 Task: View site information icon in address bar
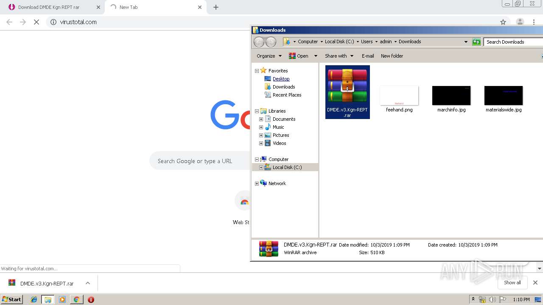[x=53, y=22]
